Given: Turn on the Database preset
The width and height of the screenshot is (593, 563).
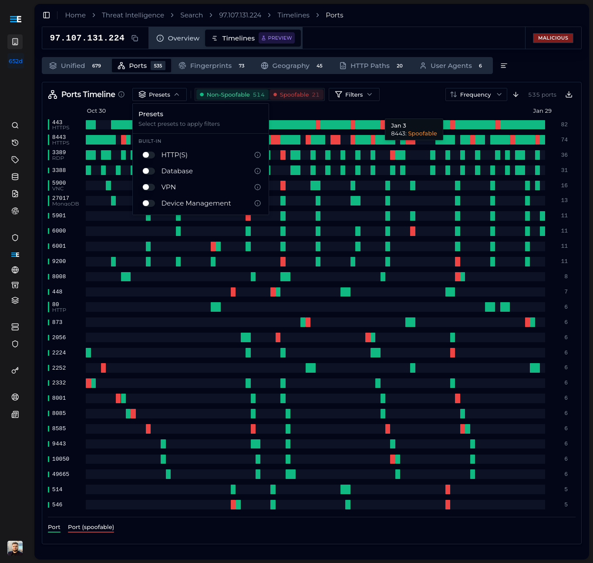Looking at the screenshot, I should tap(148, 171).
